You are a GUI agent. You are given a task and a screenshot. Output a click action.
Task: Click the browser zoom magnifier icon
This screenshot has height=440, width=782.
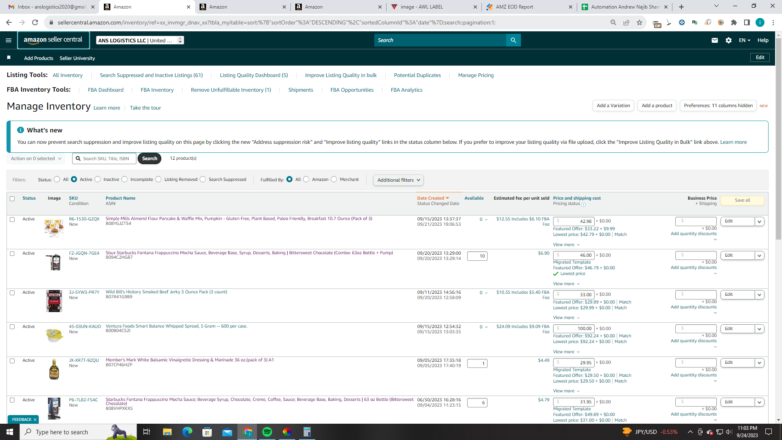(613, 22)
